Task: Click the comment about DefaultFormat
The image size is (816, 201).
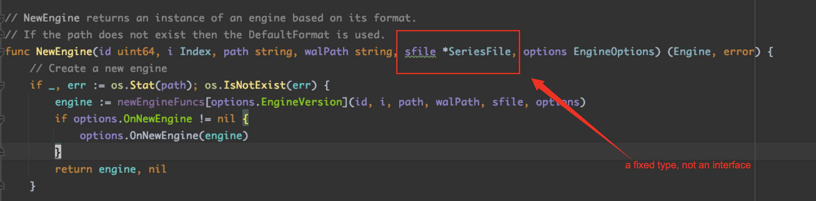Action: click(x=195, y=35)
